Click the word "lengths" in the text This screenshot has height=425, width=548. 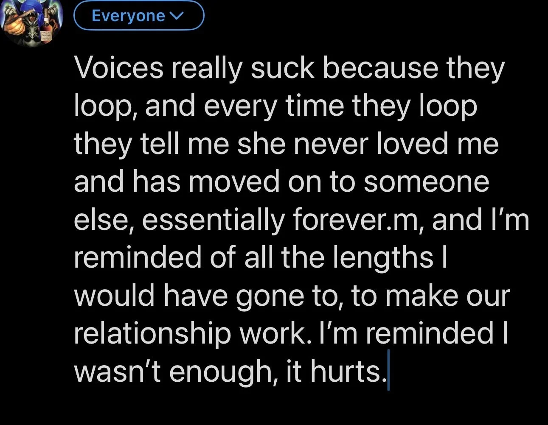pos(382,257)
